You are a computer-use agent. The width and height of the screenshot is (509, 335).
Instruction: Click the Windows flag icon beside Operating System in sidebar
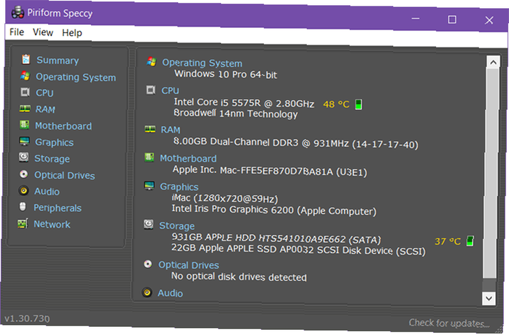(25, 76)
